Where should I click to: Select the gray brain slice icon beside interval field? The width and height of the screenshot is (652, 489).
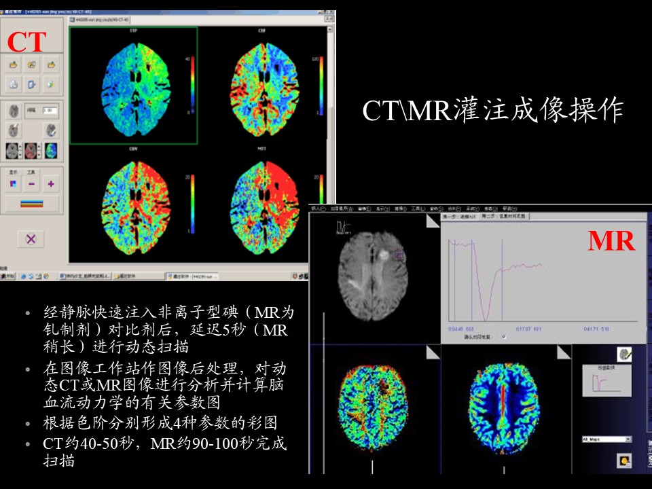coord(14,111)
